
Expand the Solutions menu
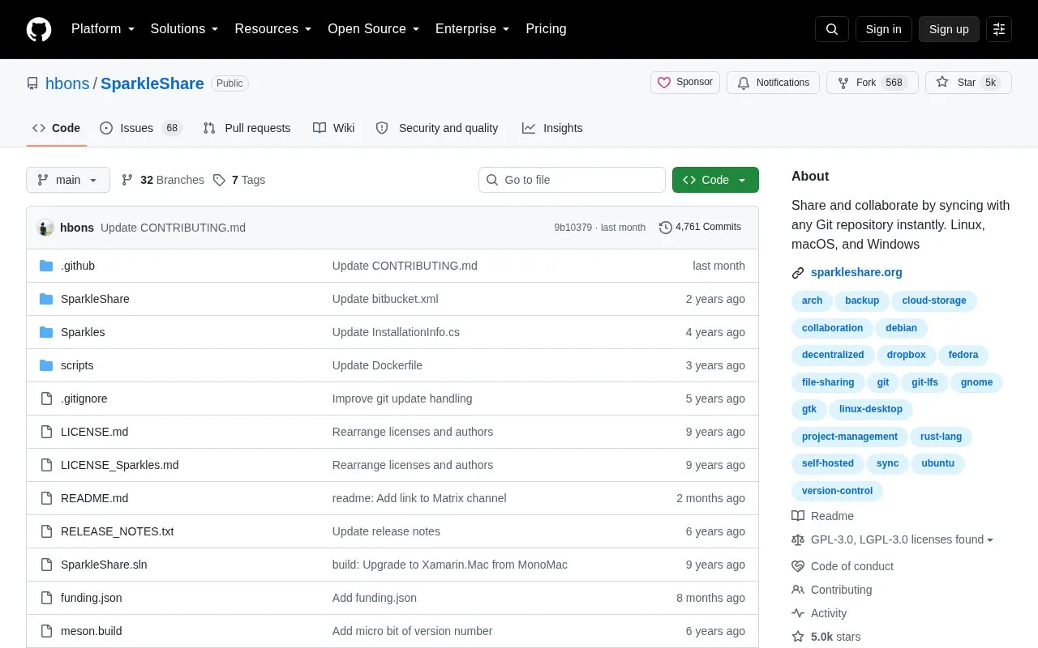point(184,29)
